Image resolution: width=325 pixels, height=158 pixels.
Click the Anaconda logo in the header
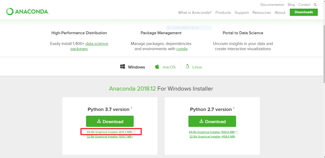pos(27,12)
